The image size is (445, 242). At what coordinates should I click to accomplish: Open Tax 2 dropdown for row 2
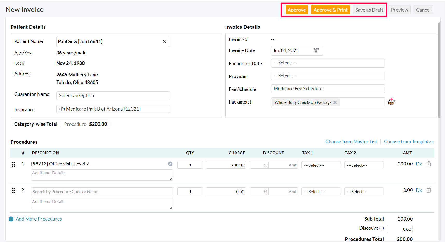pyautogui.click(x=364, y=192)
